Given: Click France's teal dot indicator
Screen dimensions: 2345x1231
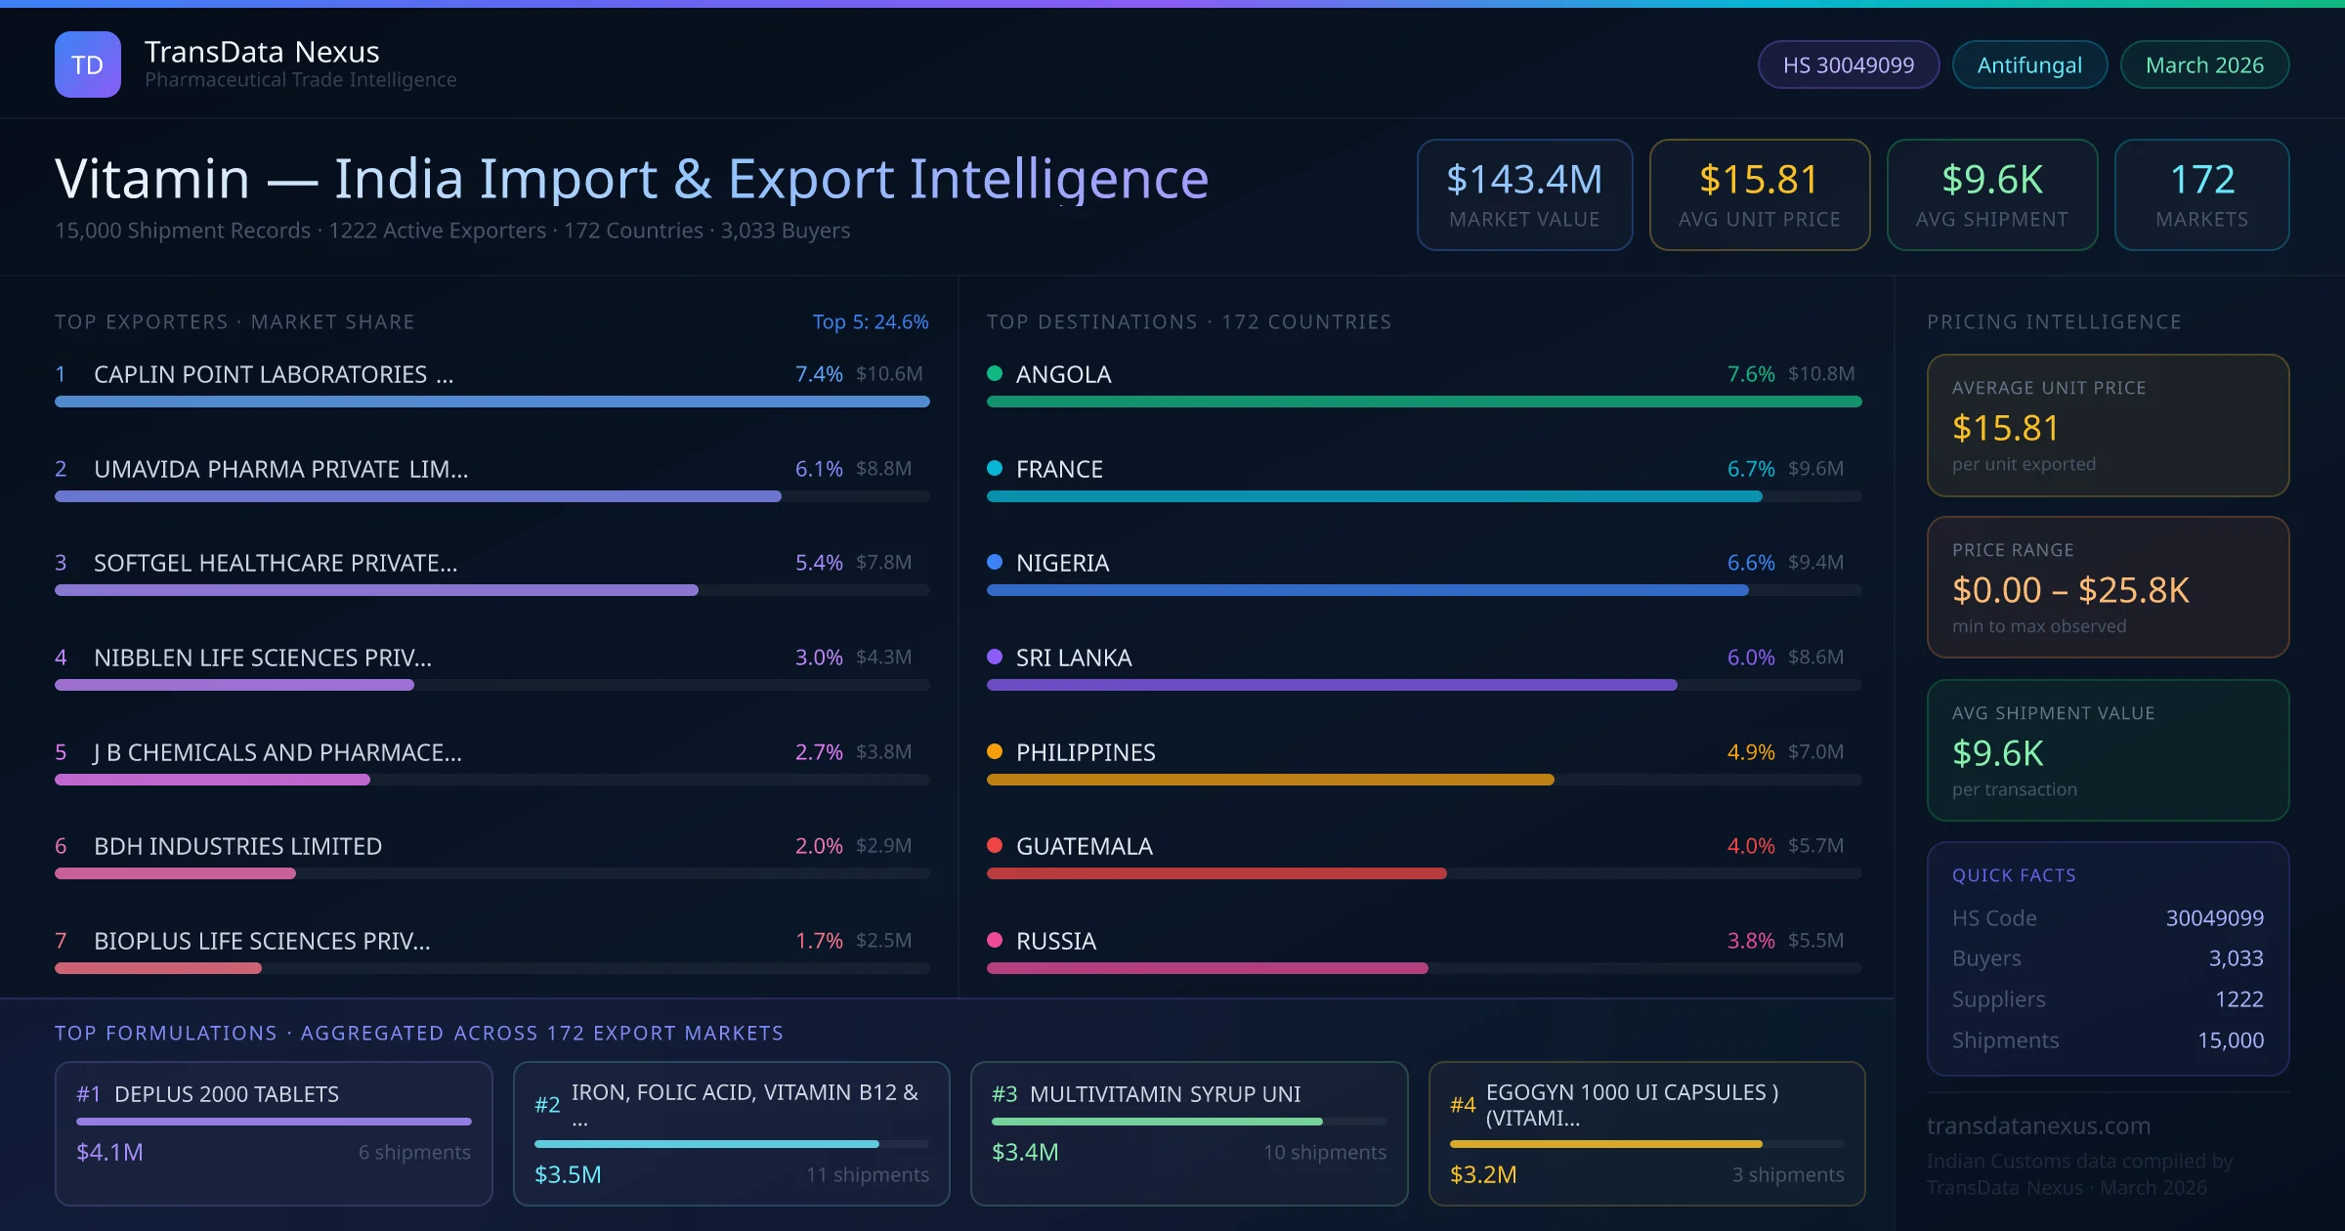Looking at the screenshot, I should pos(995,468).
